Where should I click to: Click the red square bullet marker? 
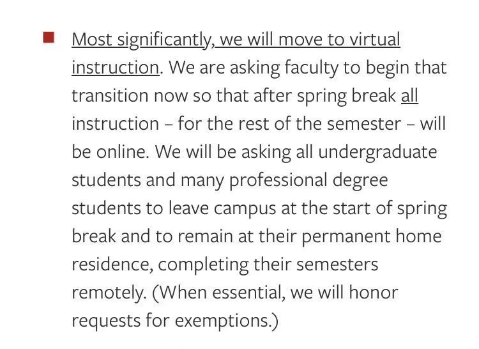tap(49, 38)
